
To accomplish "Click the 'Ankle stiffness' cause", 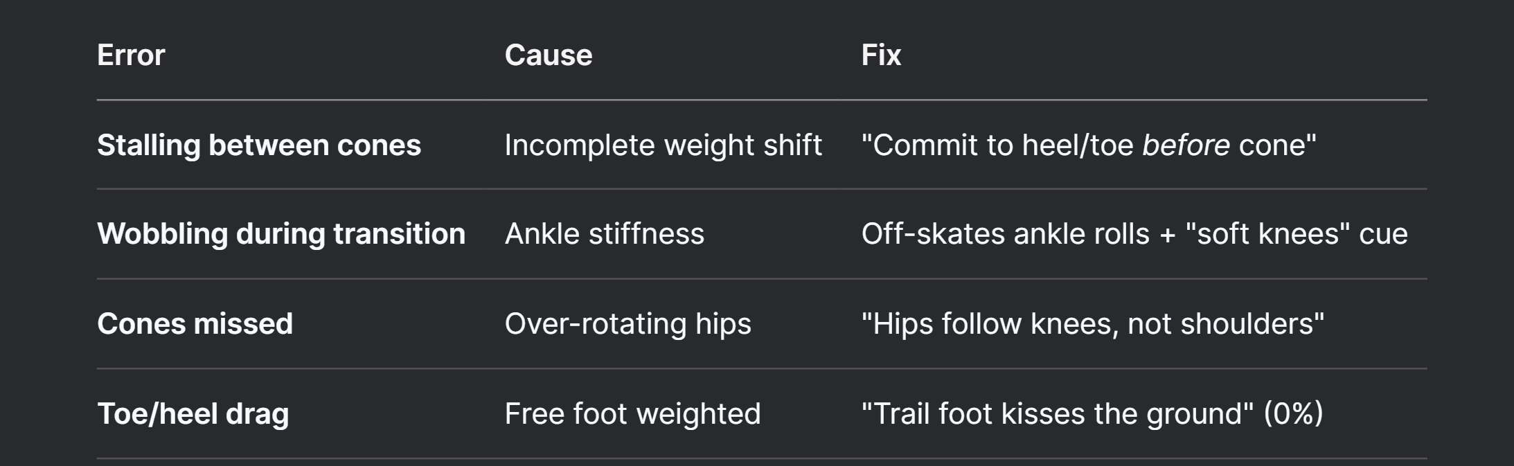I will [605, 234].
